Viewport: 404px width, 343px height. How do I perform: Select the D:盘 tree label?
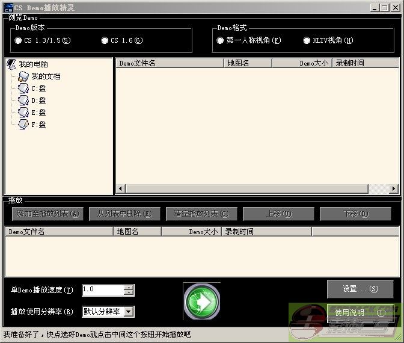tap(38, 100)
